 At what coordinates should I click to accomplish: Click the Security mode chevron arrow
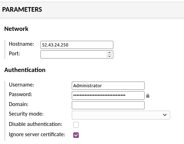[x=165, y=115]
